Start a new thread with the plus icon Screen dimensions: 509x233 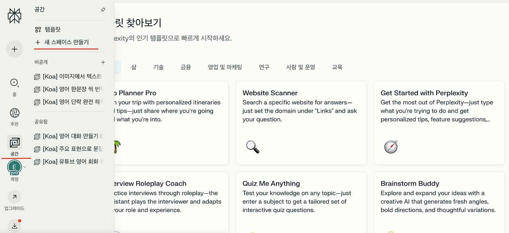pyautogui.click(x=14, y=49)
